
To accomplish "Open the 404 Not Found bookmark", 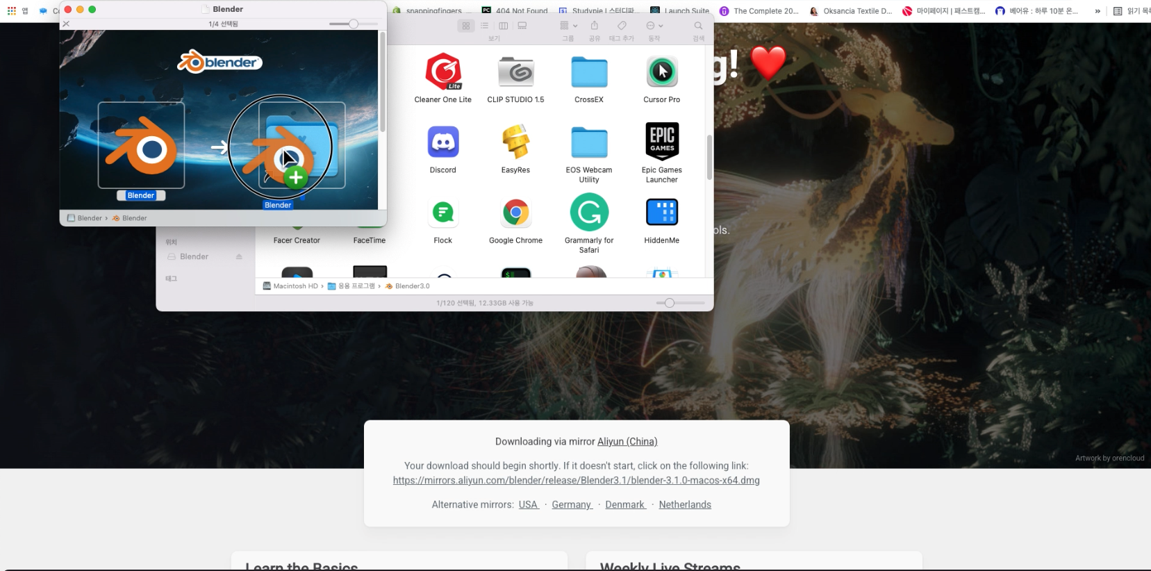I will pos(515,10).
